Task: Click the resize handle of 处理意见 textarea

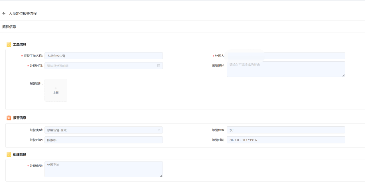Action: click(161, 175)
